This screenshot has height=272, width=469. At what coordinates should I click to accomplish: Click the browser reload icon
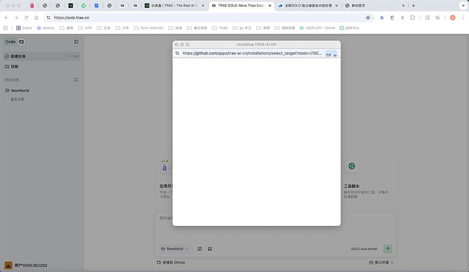coord(27,18)
